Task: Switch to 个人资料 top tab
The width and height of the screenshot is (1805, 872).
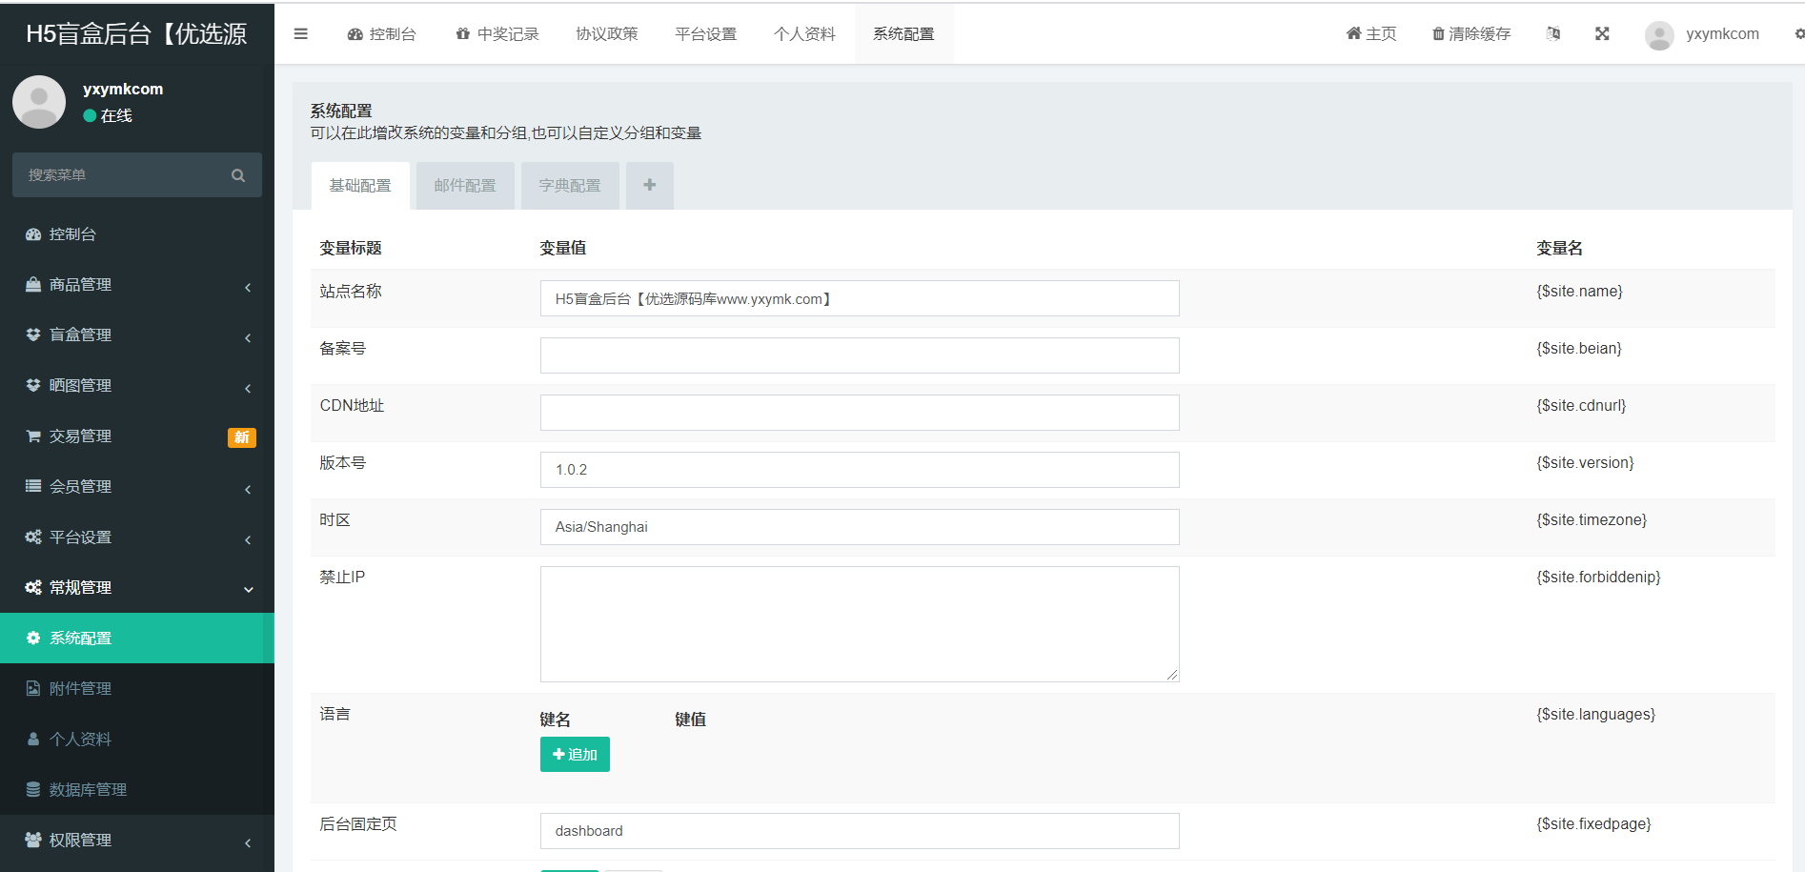Action: point(805,34)
